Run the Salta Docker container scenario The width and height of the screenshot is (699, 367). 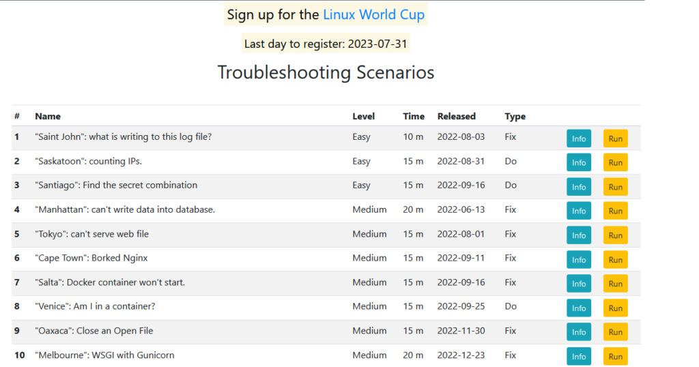coord(615,284)
